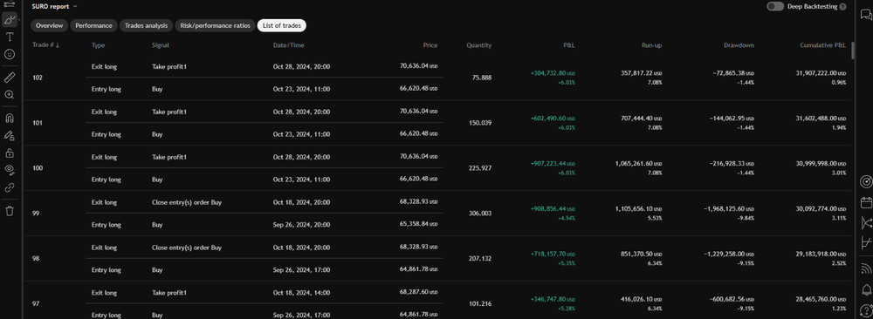Switch to the Trades analysis tab
Viewport: 873px width, 319px height.
click(146, 25)
